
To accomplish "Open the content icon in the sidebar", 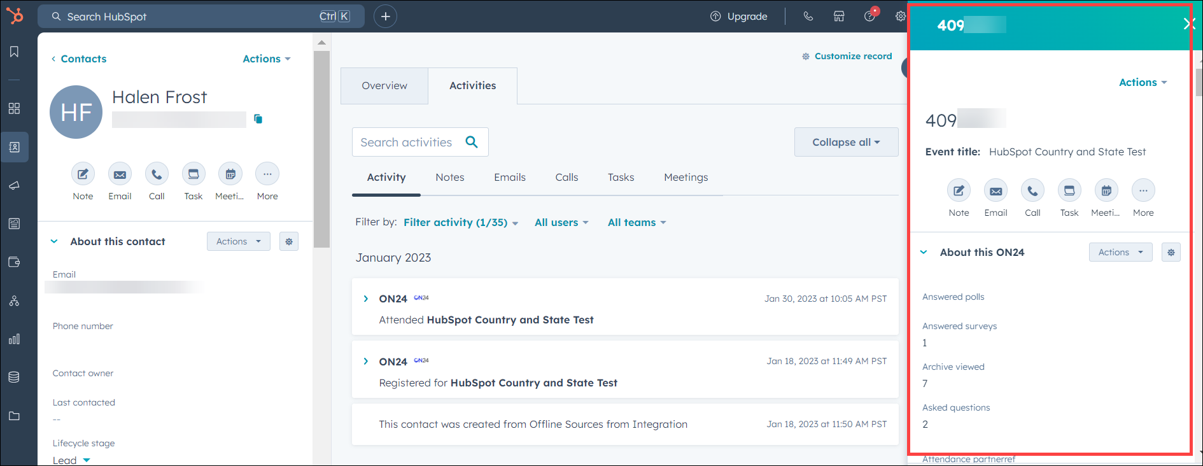I will 14,223.
